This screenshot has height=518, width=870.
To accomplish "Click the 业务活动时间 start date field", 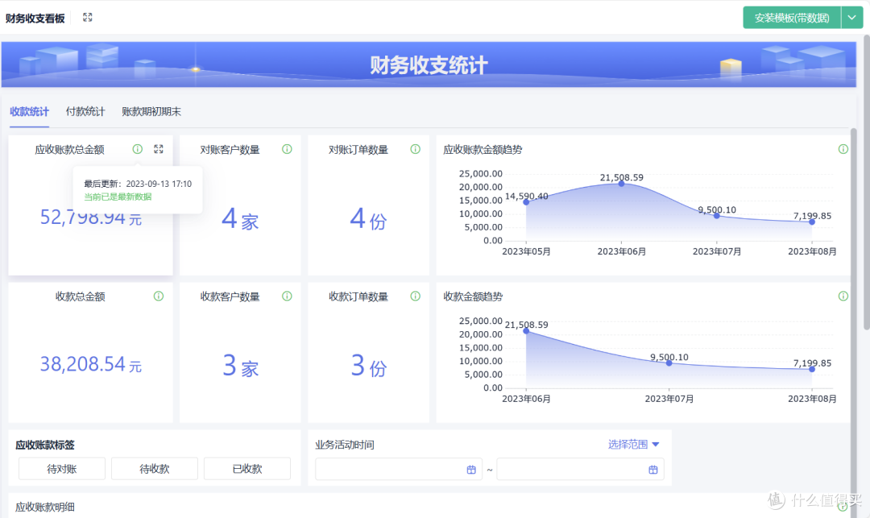I will point(399,469).
